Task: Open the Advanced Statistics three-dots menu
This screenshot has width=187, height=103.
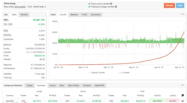Action: point(182,85)
